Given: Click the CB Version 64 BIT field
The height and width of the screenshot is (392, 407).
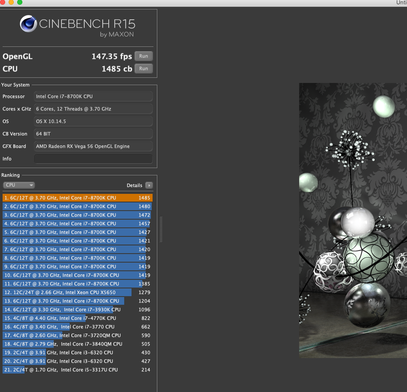Looking at the screenshot, I should tap(93, 134).
